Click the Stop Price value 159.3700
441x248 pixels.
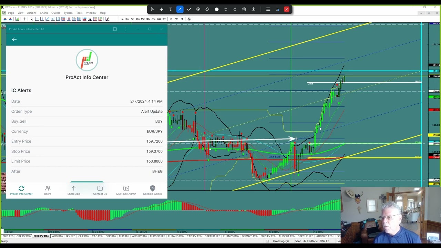154,151
